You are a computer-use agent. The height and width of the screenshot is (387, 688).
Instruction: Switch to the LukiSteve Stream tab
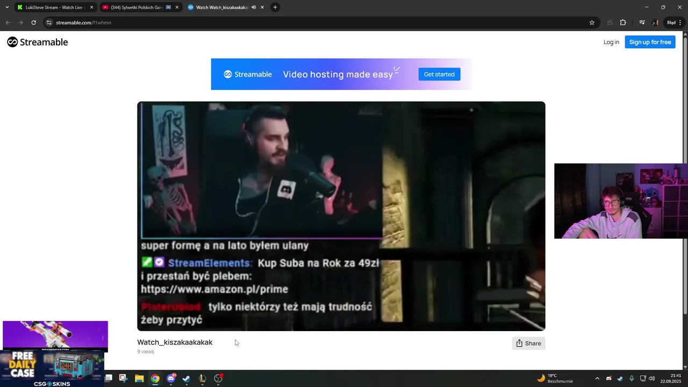(55, 8)
